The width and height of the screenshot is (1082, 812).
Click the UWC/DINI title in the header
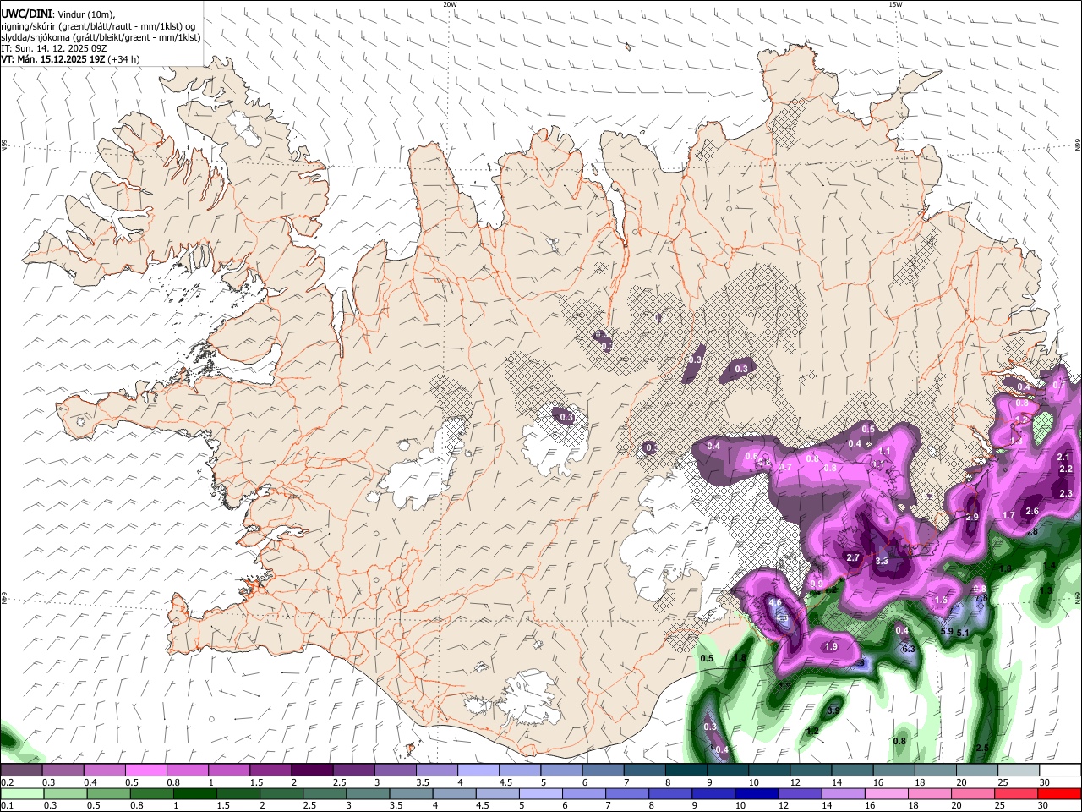click(x=25, y=14)
